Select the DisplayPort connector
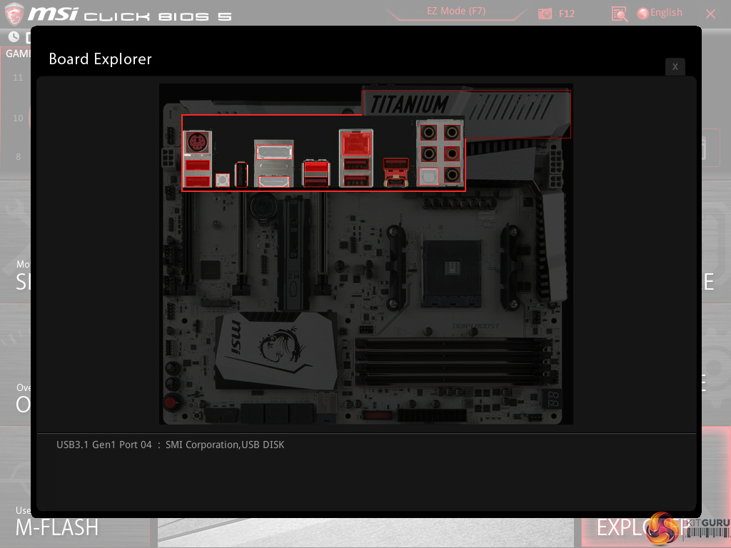Screen dimensions: 731x548 pyautogui.click(x=274, y=152)
